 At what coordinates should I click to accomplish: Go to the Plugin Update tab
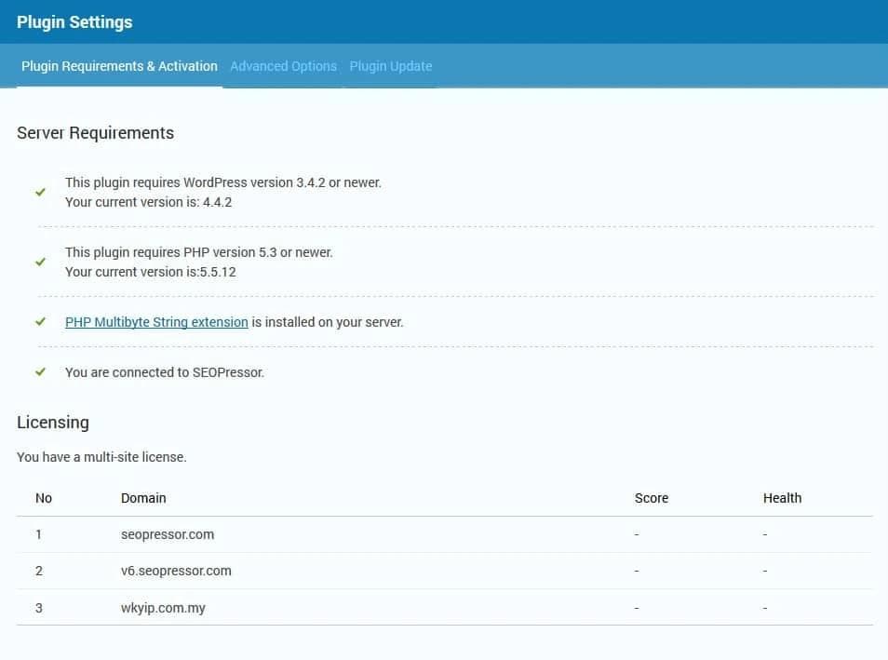pos(390,66)
